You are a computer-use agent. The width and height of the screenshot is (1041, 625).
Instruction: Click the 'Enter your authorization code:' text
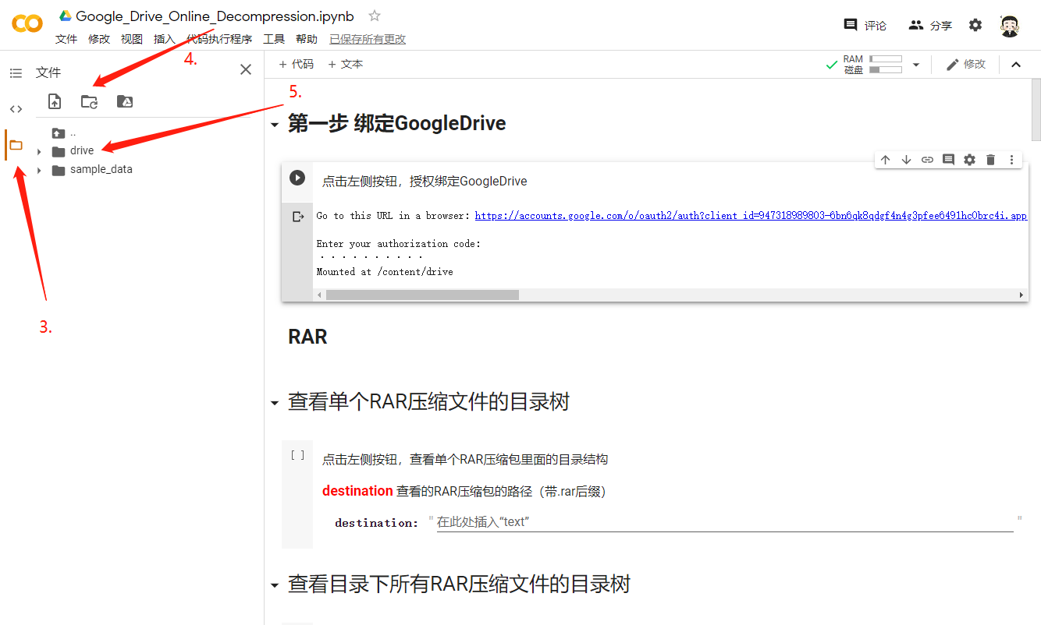click(x=399, y=244)
